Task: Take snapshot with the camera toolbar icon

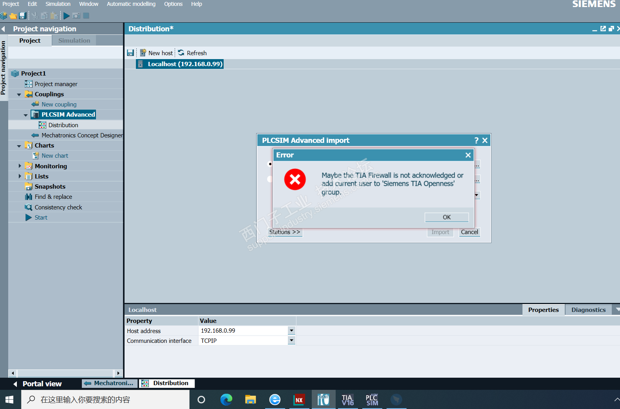Action: click(x=76, y=16)
